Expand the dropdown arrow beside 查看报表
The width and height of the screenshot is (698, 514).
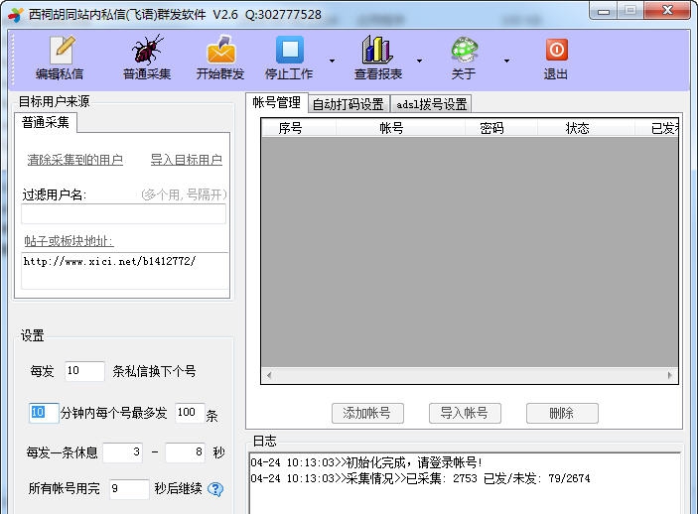(x=419, y=61)
